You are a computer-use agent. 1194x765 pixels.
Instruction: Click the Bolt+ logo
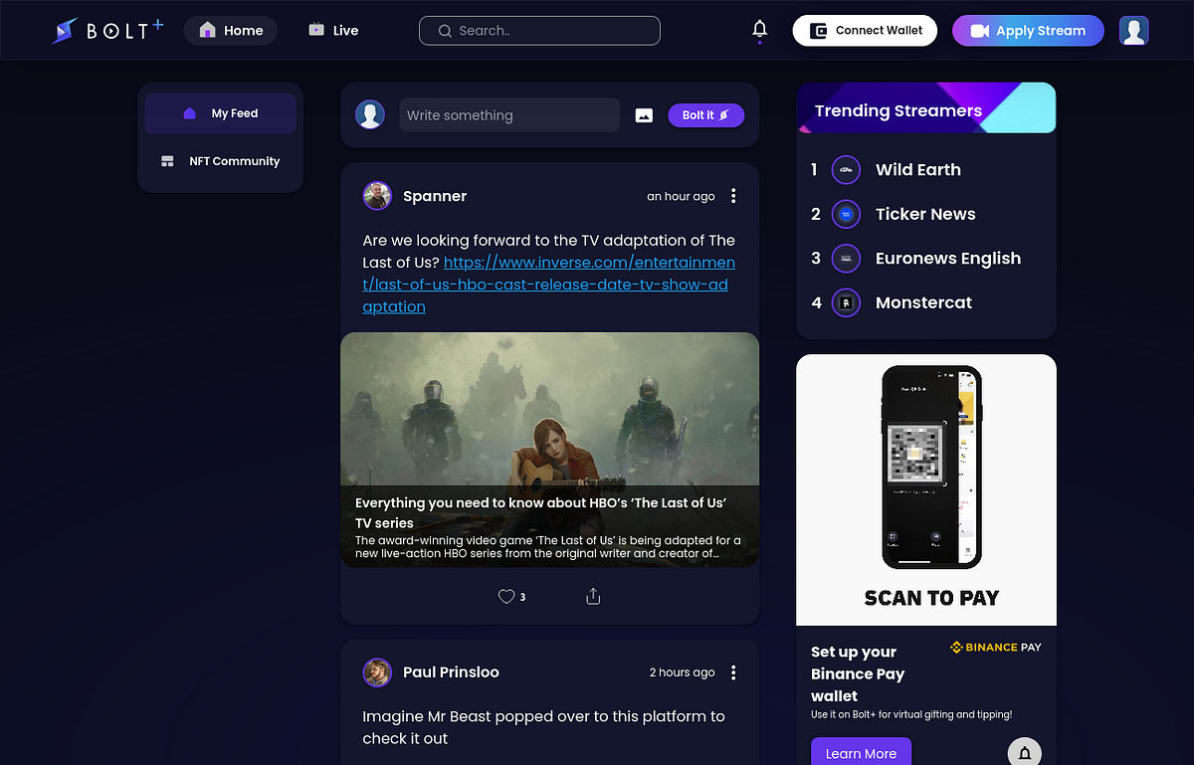click(107, 31)
